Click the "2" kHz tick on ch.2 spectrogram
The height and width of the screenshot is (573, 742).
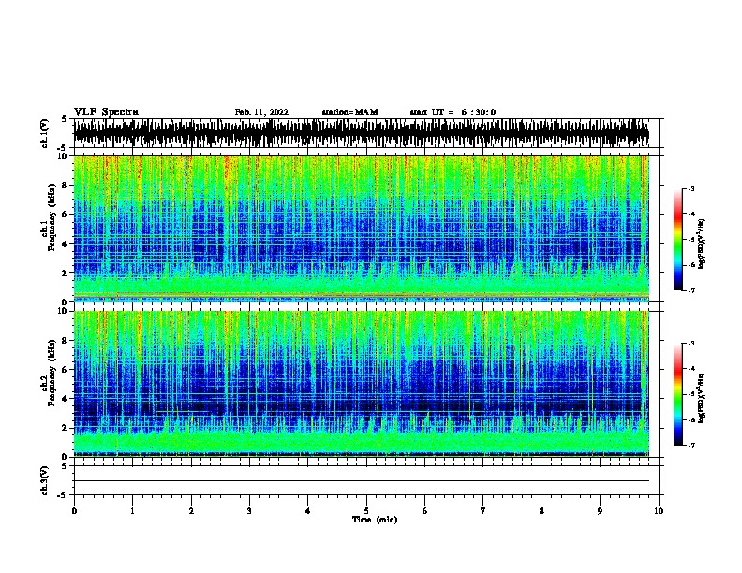coord(65,428)
